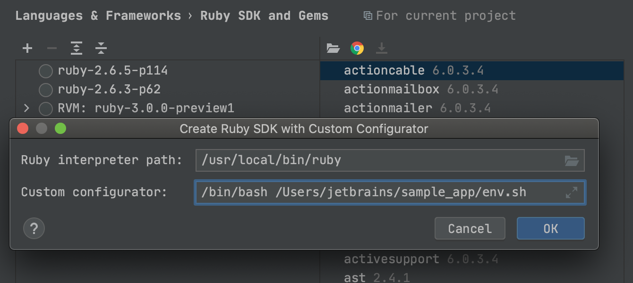Screen dimensions: 633x283
Task: Click the Cancel button
Action: coord(470,229)
